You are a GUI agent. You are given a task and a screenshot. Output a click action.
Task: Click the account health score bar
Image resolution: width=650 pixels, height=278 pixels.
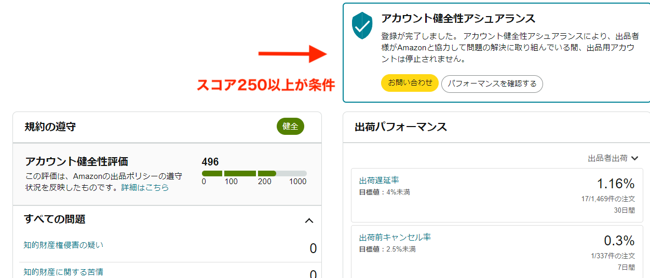(x=254, y=173)
